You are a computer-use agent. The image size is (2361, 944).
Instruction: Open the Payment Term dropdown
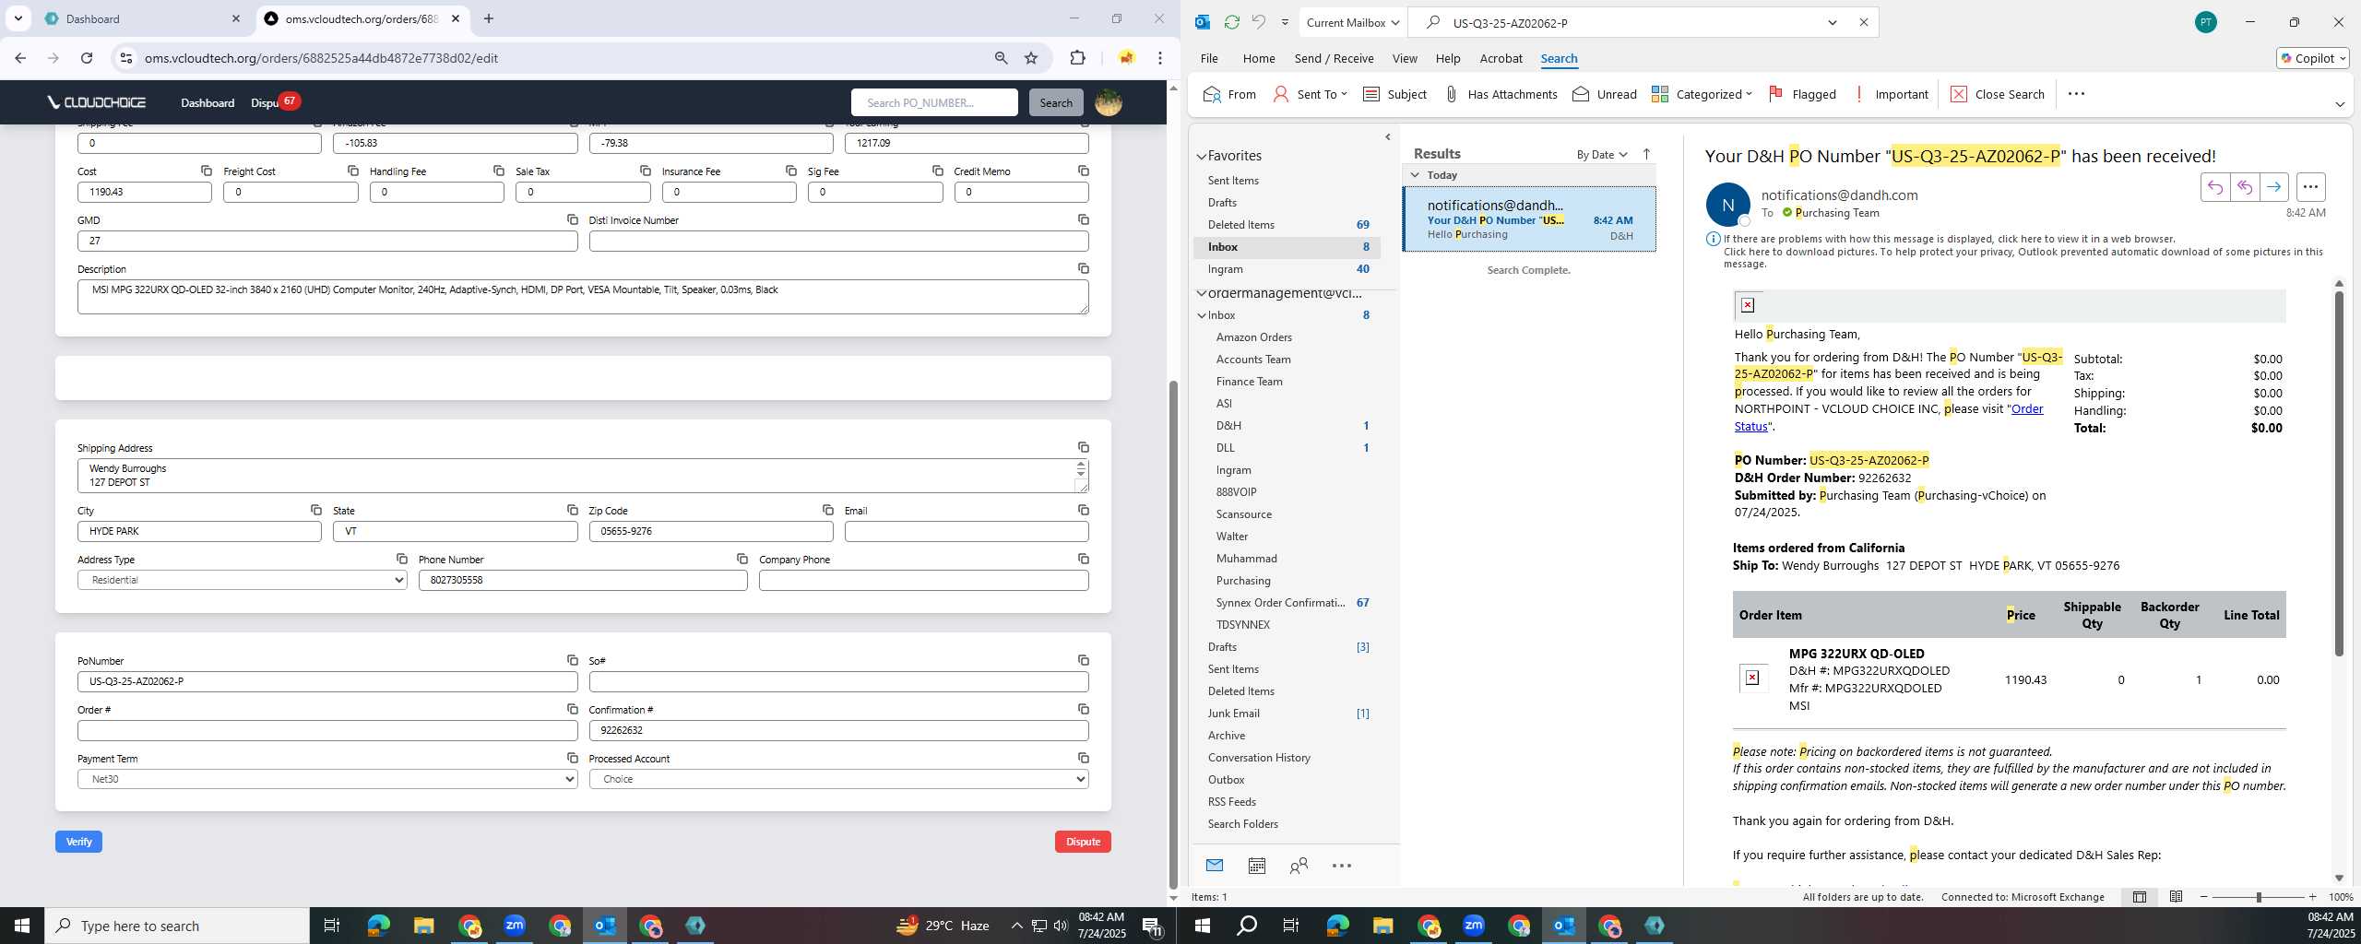327,779
